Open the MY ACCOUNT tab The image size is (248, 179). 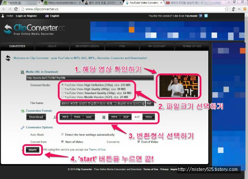click(x=157, y=46)
